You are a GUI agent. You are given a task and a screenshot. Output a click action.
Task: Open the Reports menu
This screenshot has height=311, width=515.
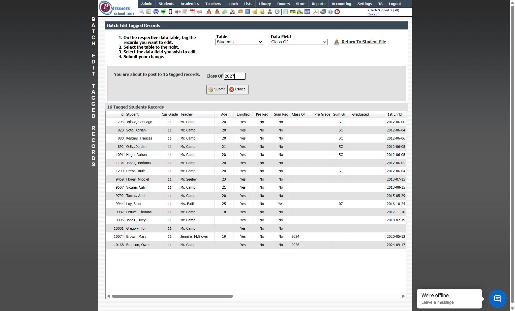pyautogui.click(x=318, y=4)
